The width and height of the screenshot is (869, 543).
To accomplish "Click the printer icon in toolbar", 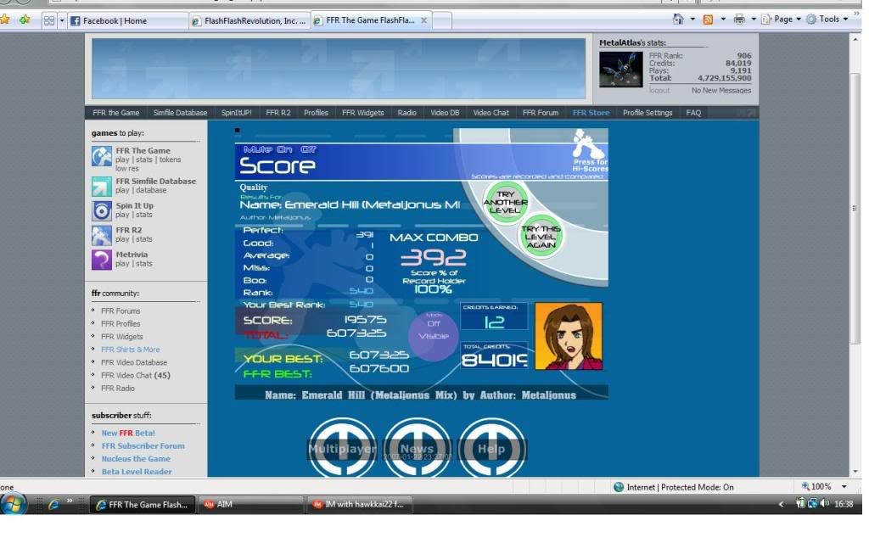I will pos(739,20).
